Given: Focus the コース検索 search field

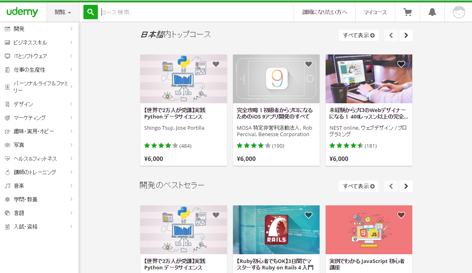Looking at the screenshot, I should coord(196,12).
